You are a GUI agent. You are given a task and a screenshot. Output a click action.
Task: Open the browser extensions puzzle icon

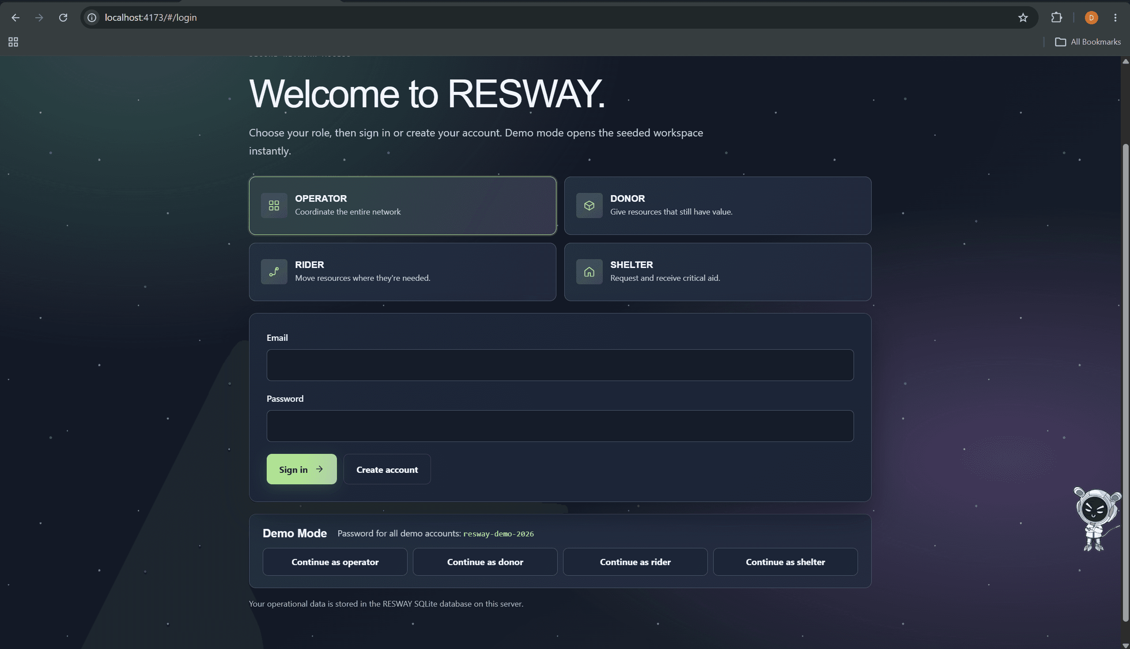pyautogui.click(x=1056, y=17)
